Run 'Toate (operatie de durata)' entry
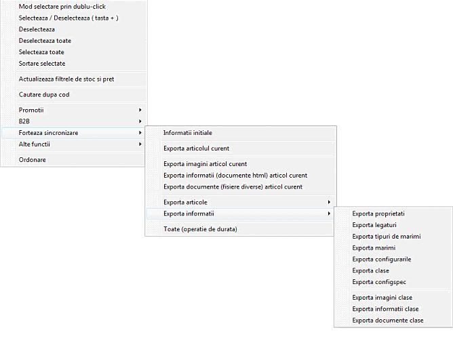 pyautogui.click(x=200, y=229)
